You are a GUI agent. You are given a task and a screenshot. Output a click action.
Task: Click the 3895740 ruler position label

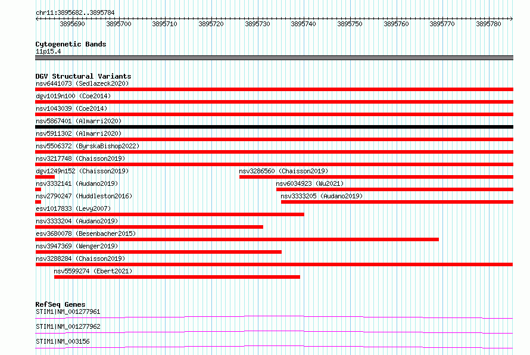(x=303, y=24)
